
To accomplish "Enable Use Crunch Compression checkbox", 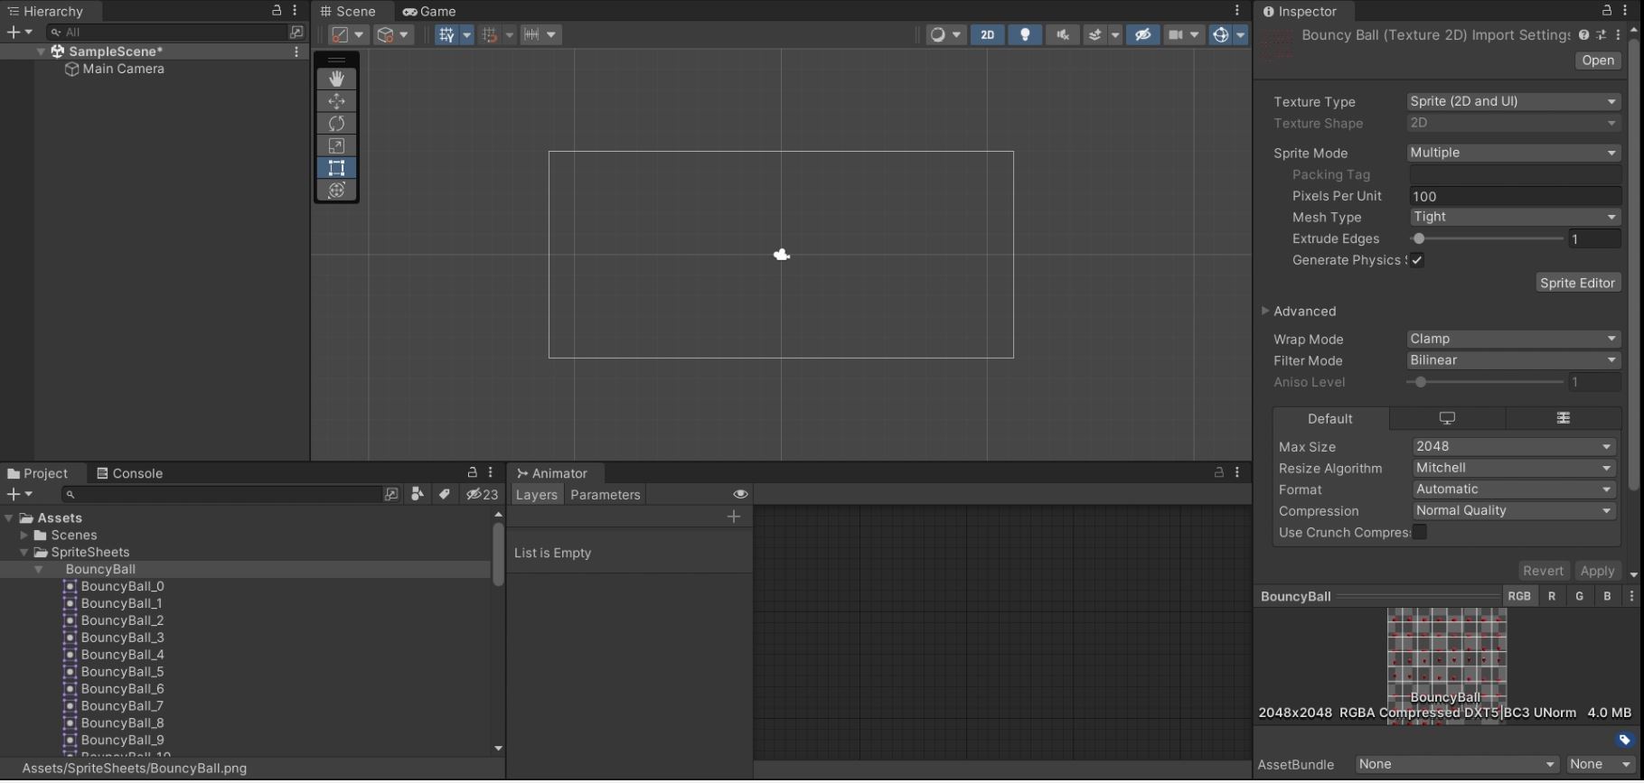I will tap(1420, 532).
